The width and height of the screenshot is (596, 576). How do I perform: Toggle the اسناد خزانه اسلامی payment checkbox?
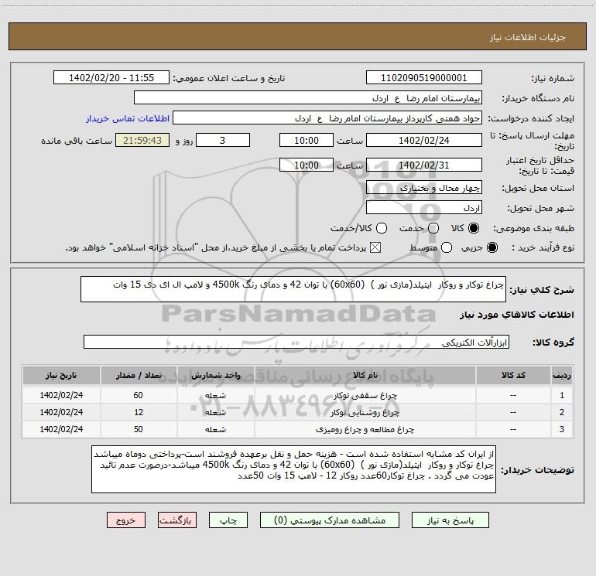click(375, 247)
